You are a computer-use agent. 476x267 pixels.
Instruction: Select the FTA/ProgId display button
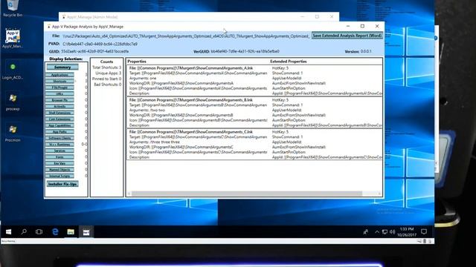click(x=59, y=88)
